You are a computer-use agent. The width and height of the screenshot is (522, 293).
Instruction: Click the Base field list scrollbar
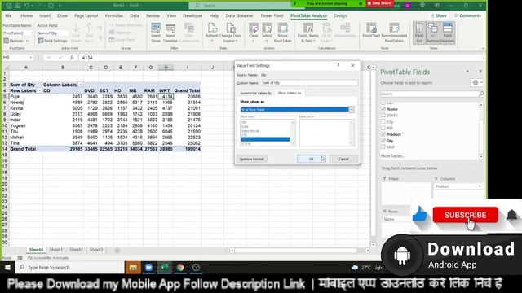coord(293,133)
